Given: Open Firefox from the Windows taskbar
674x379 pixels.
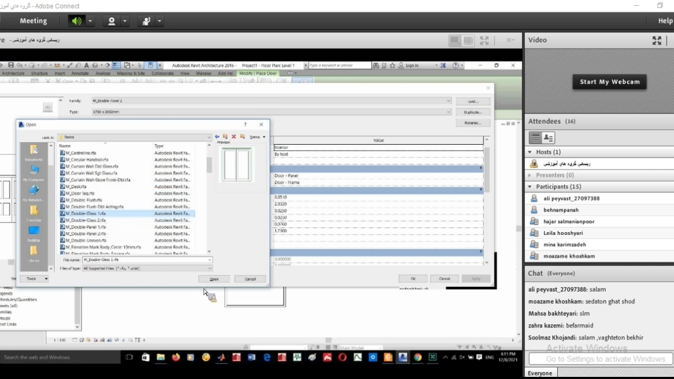Looking at the screenshot, I should tap(175, 357).
